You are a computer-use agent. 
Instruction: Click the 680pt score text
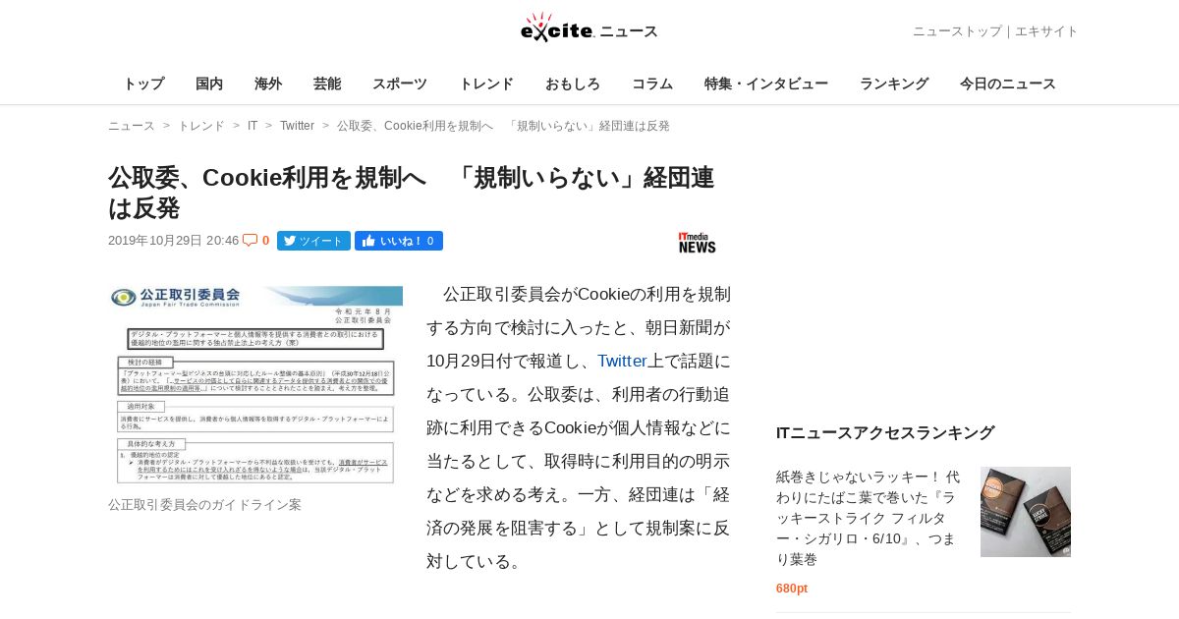[792, 589]
